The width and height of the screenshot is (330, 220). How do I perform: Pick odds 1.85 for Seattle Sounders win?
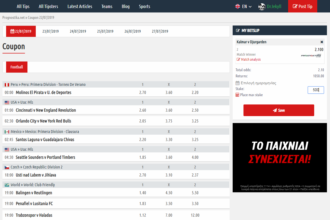point(143,157)
